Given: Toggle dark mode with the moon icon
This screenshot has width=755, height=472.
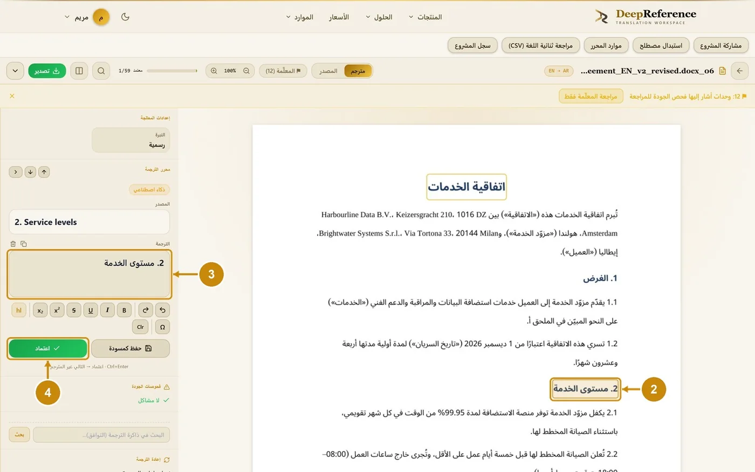Looking at the screenshot, I should 125,17.
